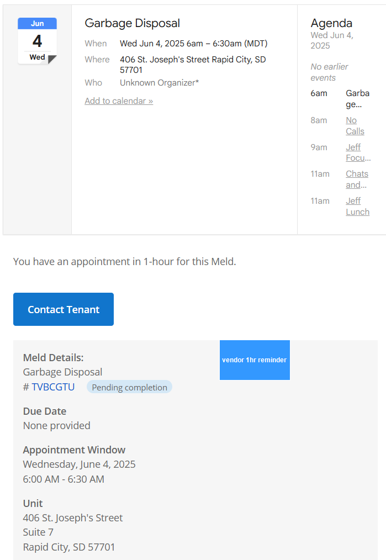Viewport: 386px width, 560px height.
Task: Open the Add to calendar link
Action: [x=119, y=101]
